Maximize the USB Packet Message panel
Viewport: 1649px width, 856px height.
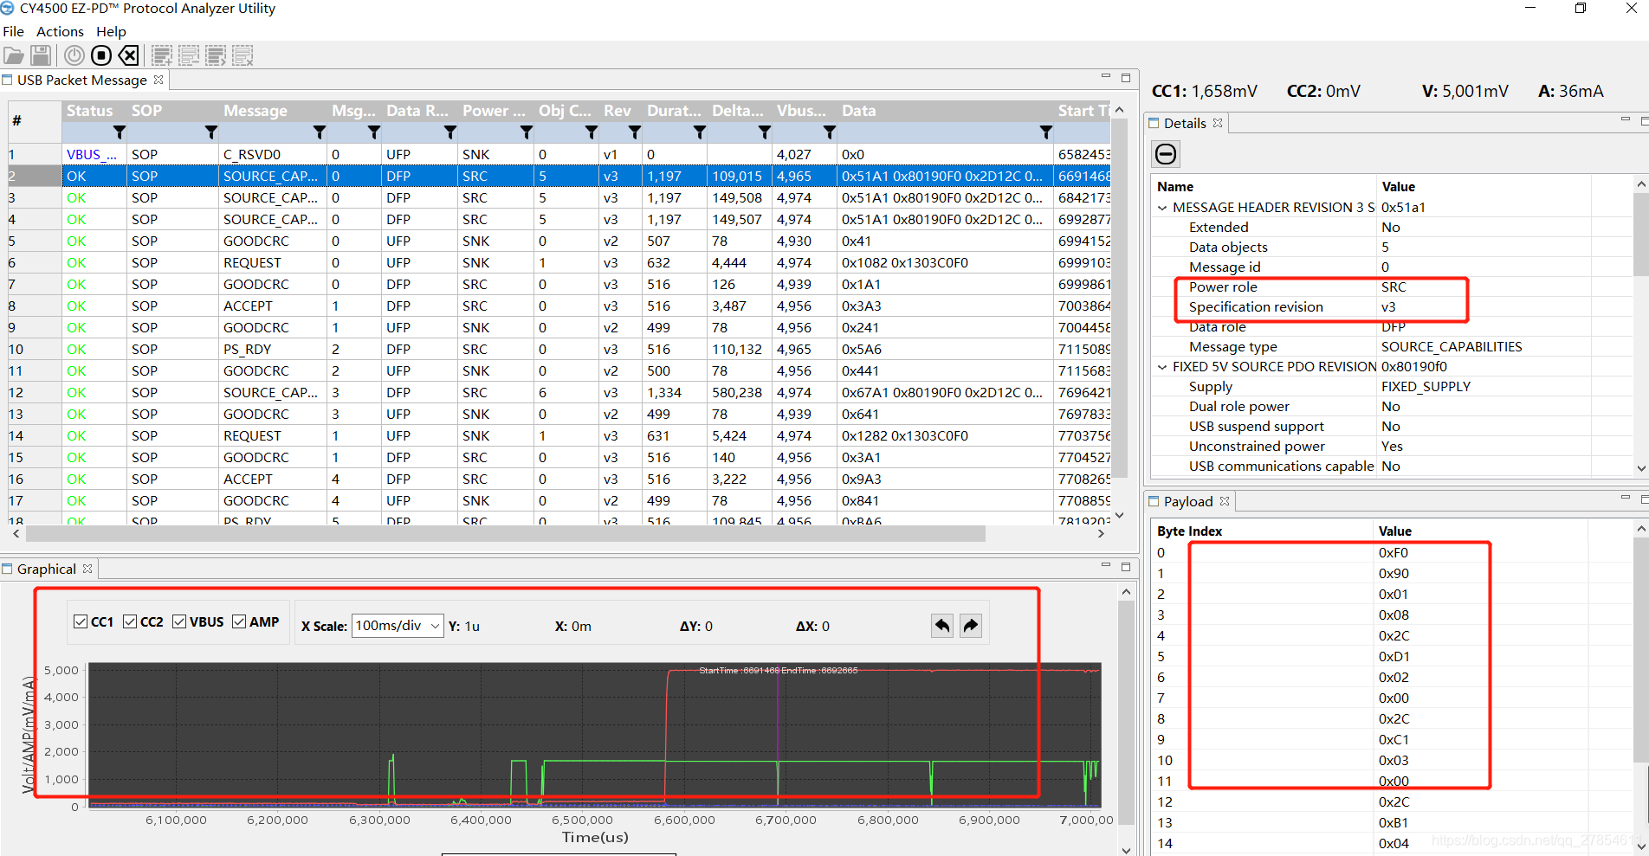(1126, 78)
